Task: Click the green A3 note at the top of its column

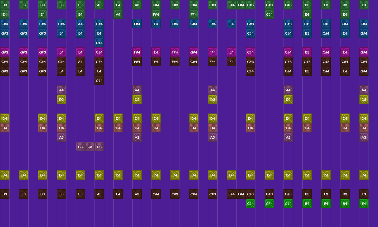Action: coord(99,5)
